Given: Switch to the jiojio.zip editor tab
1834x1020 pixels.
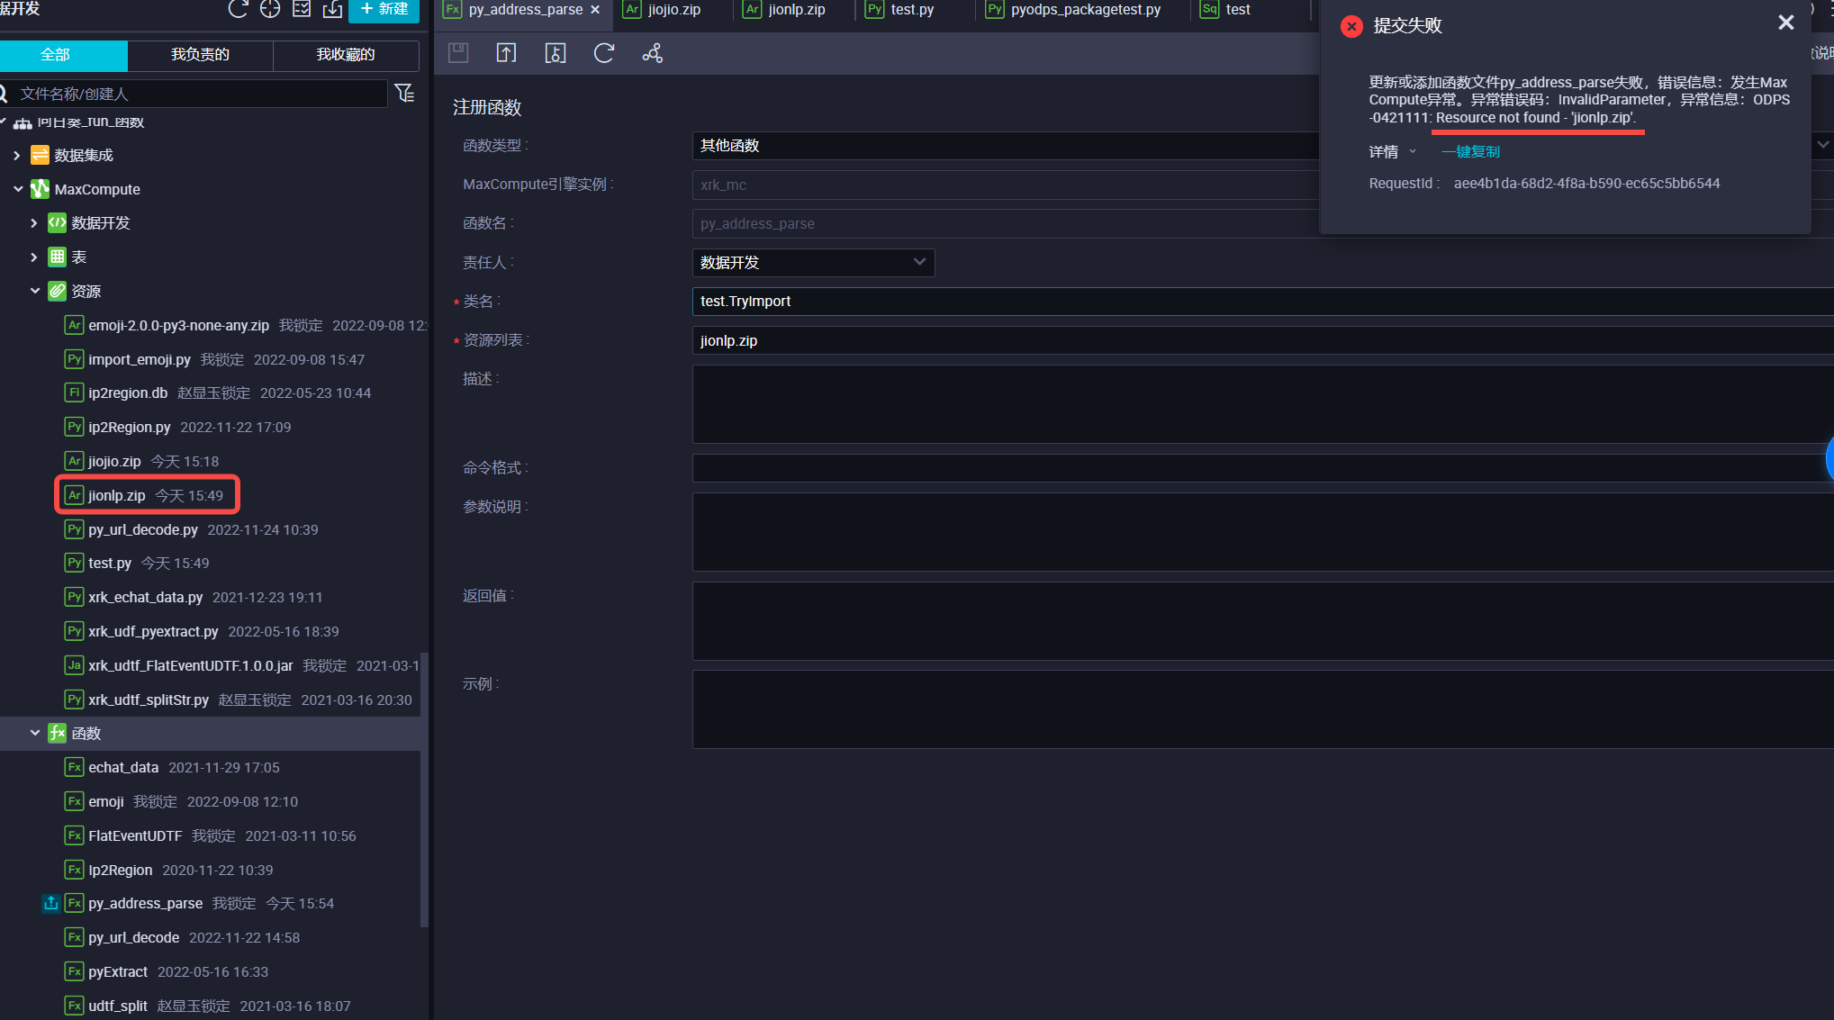Looking at the screenshot, I should tap(673, 10).
